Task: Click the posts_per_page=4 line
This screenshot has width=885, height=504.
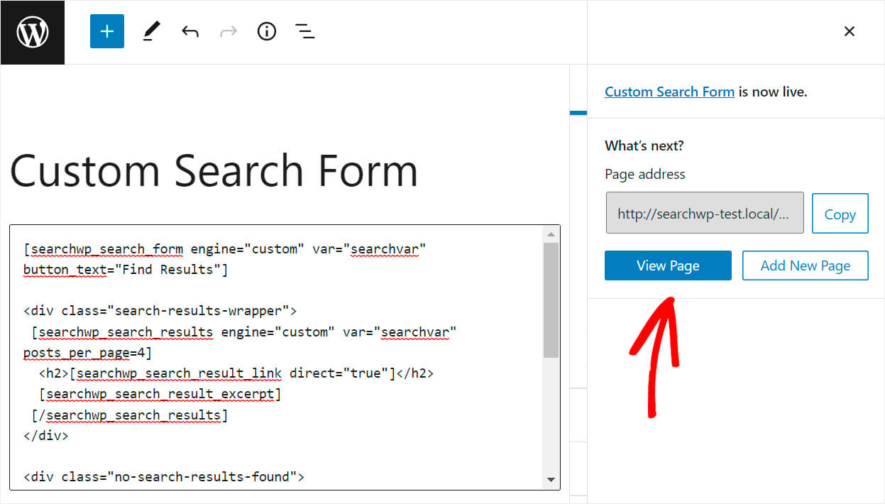Action: (87, 353)
